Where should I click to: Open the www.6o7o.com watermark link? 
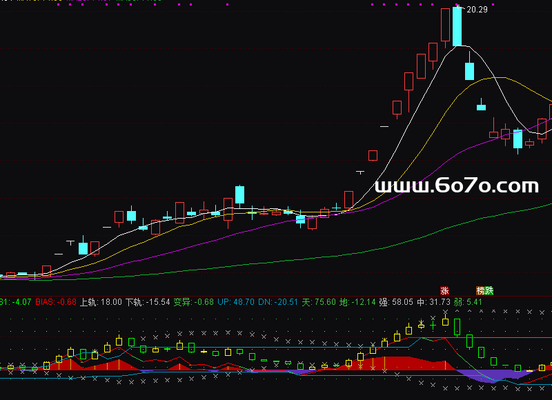(456, 186)
